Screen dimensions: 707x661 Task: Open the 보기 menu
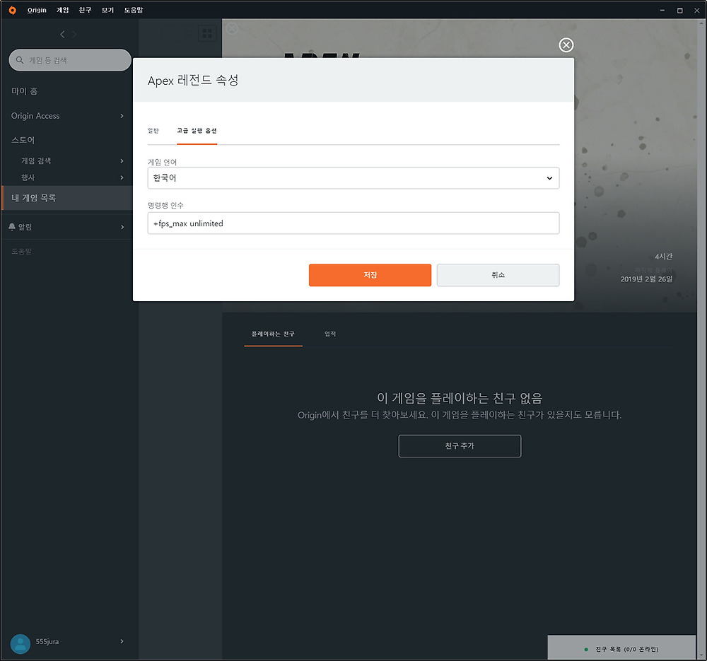[107, 10]
